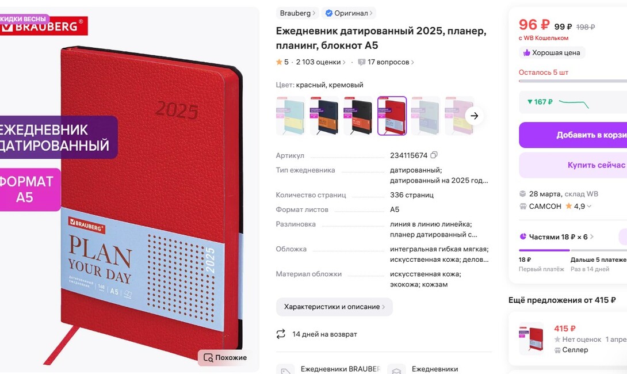
Task: Click the verified Оригинал badge icon
Action: (328, 13)
